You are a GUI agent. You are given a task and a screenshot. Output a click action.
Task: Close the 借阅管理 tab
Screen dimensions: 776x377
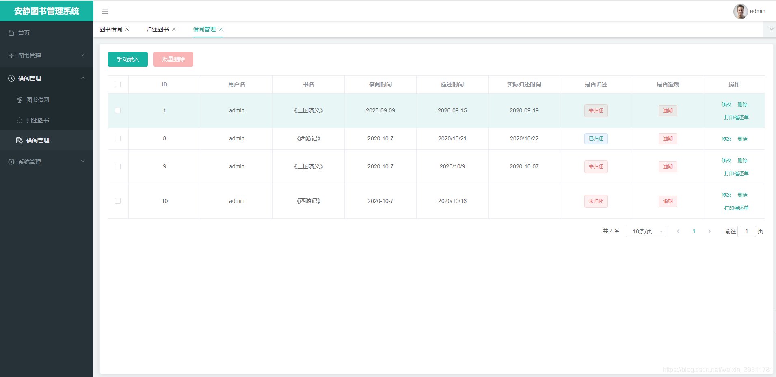click(220, 29)
